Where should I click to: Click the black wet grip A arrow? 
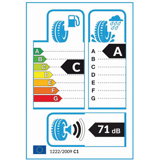point(114,51)
